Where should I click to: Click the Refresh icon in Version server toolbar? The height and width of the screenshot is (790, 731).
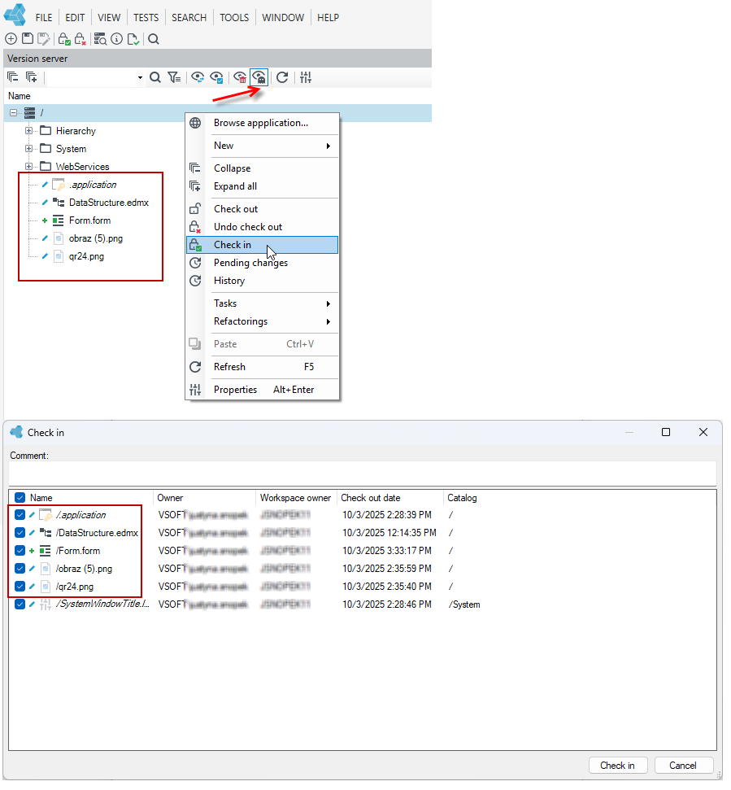[x=282, y=77]
